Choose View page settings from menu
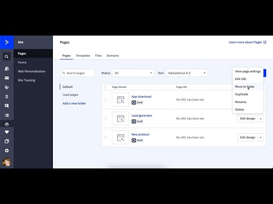 247,71
